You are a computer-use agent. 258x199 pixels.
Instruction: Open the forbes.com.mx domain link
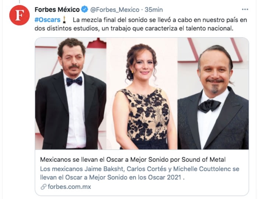pos(69,187)
